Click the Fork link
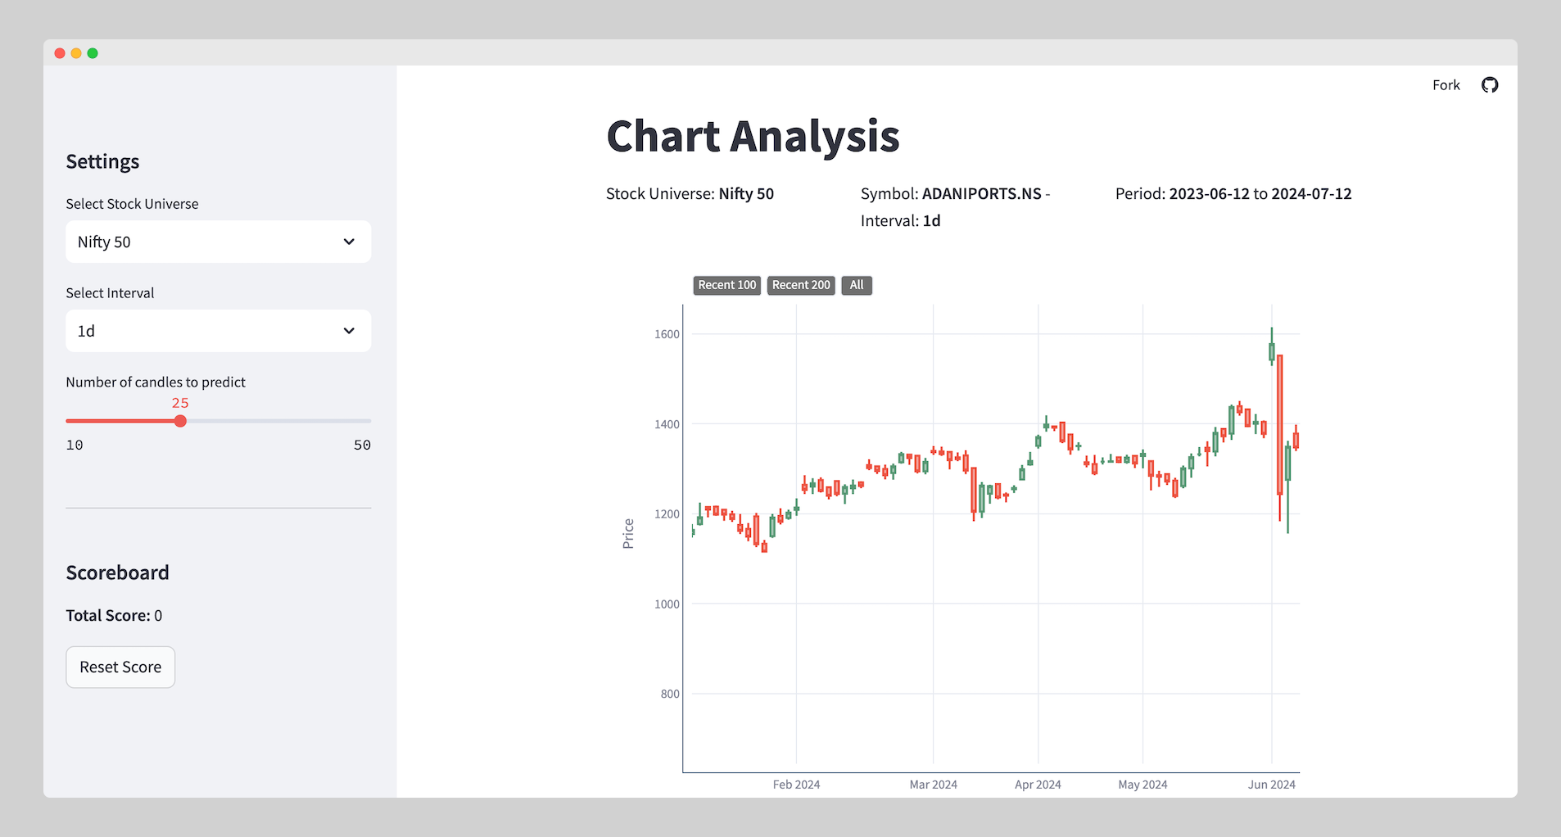The width and height of the screenshot is (1561, 837). pyautogui.click(x=1446, y=85)
